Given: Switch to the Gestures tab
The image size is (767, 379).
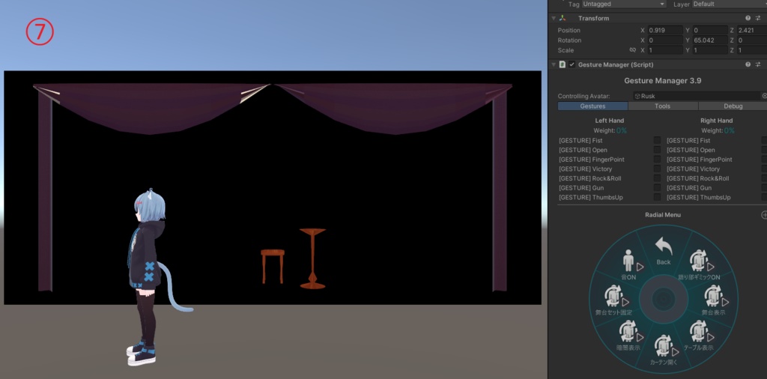Looking at the screenshot, I should tap(592, 106).
